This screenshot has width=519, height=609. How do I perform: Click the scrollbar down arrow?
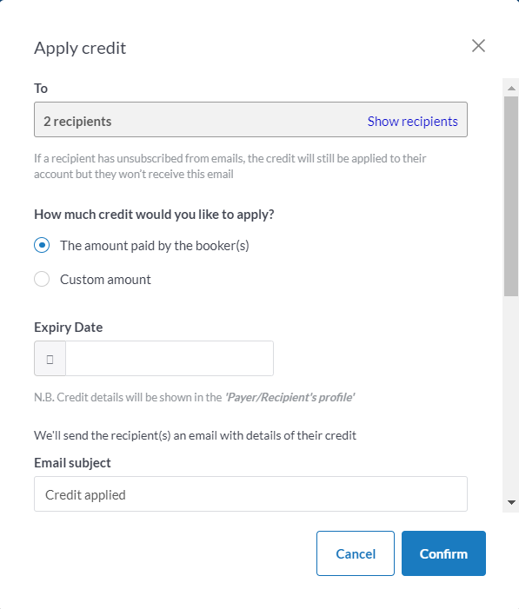pyautogui.click(x=511, y=503)
